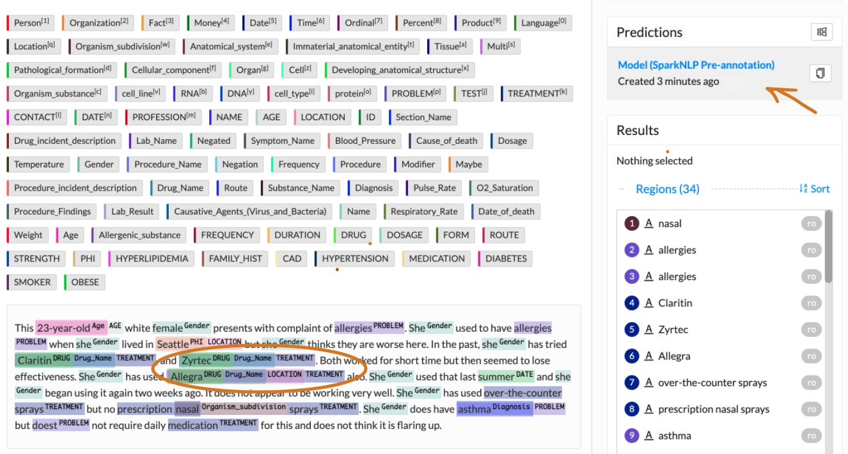Choose the Organism_subdivision label

tap(122, 46)
